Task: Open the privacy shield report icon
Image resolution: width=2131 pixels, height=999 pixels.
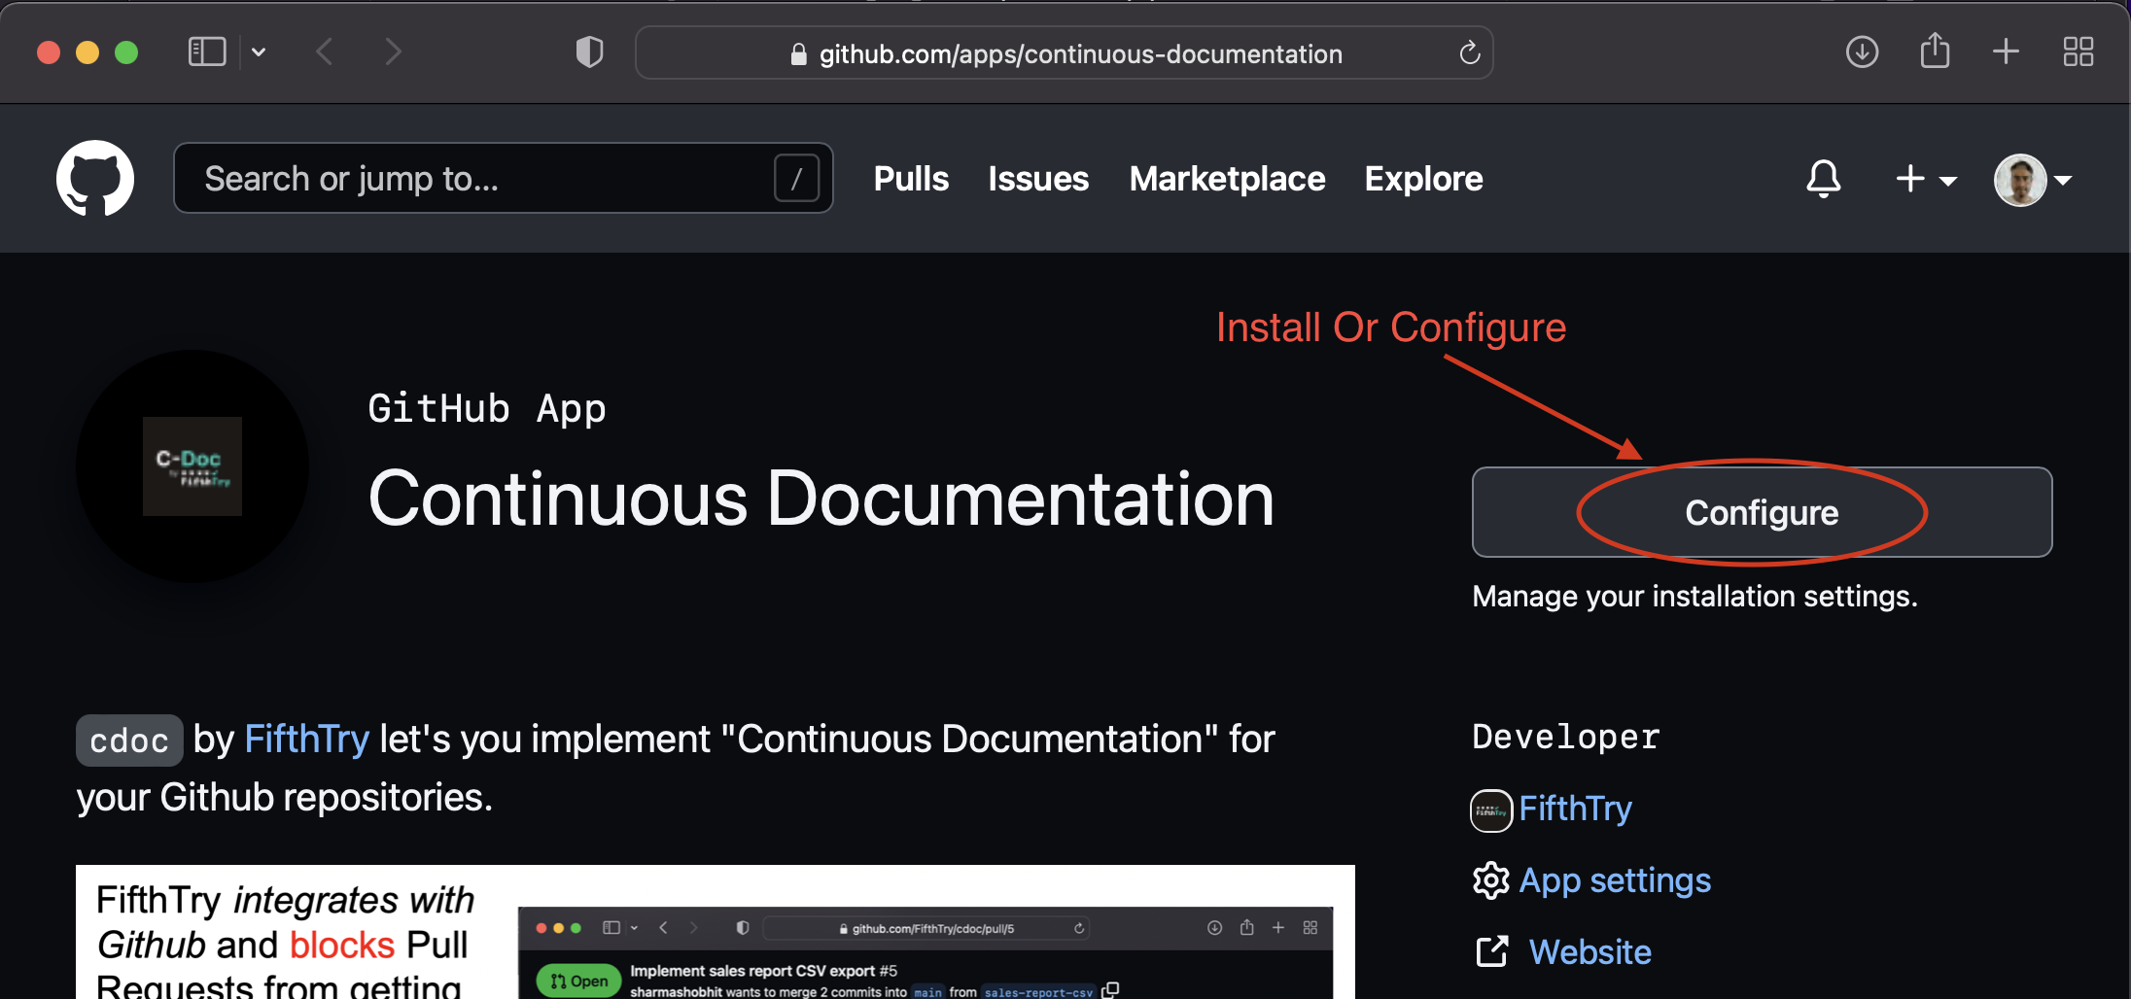Action: (589, 52)
